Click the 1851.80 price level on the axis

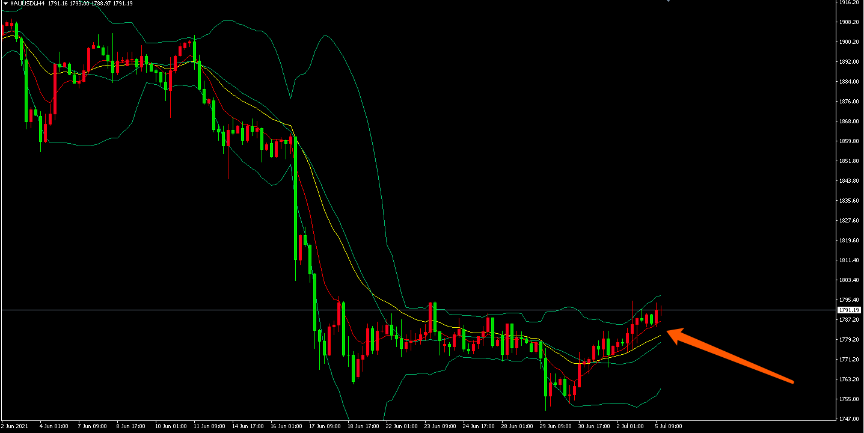(x=850, y=161)
